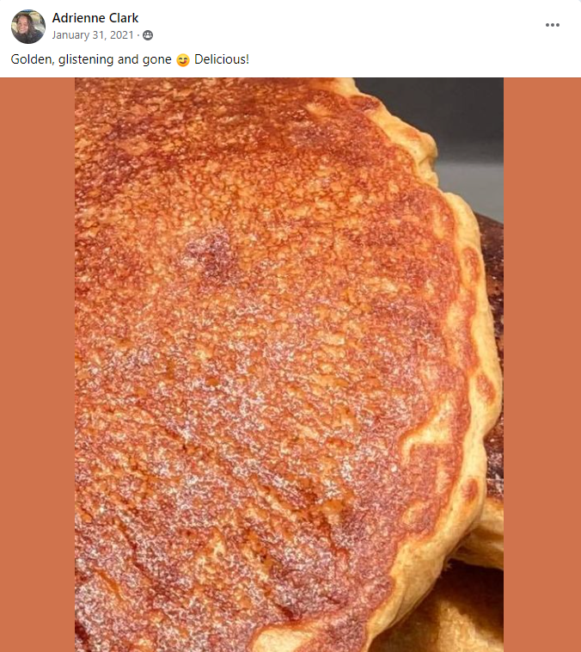Click the word "Golden" in the caption

[30, 60]
